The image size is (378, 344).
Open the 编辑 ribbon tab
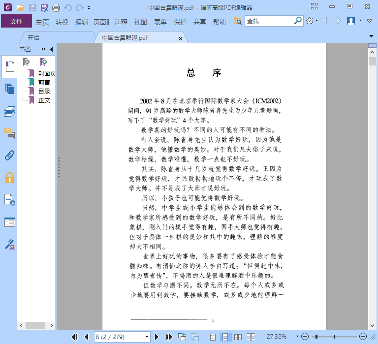pos(82,22)
